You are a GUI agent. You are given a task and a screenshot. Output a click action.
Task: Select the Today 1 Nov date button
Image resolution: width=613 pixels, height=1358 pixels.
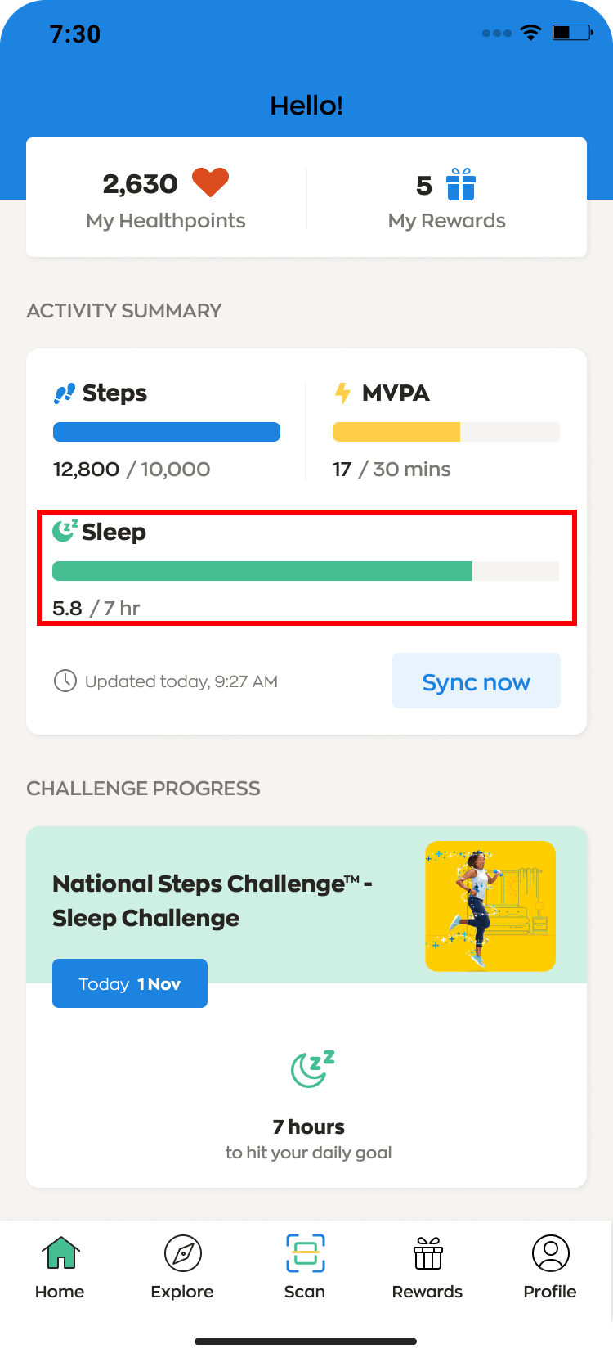(130, 983)
